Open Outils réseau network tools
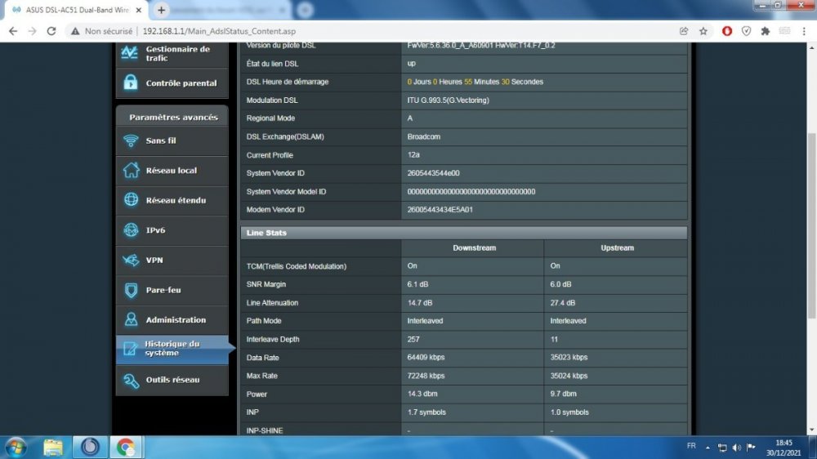Image resolution: width=817 pixels, height=459 pixels. 172,380
